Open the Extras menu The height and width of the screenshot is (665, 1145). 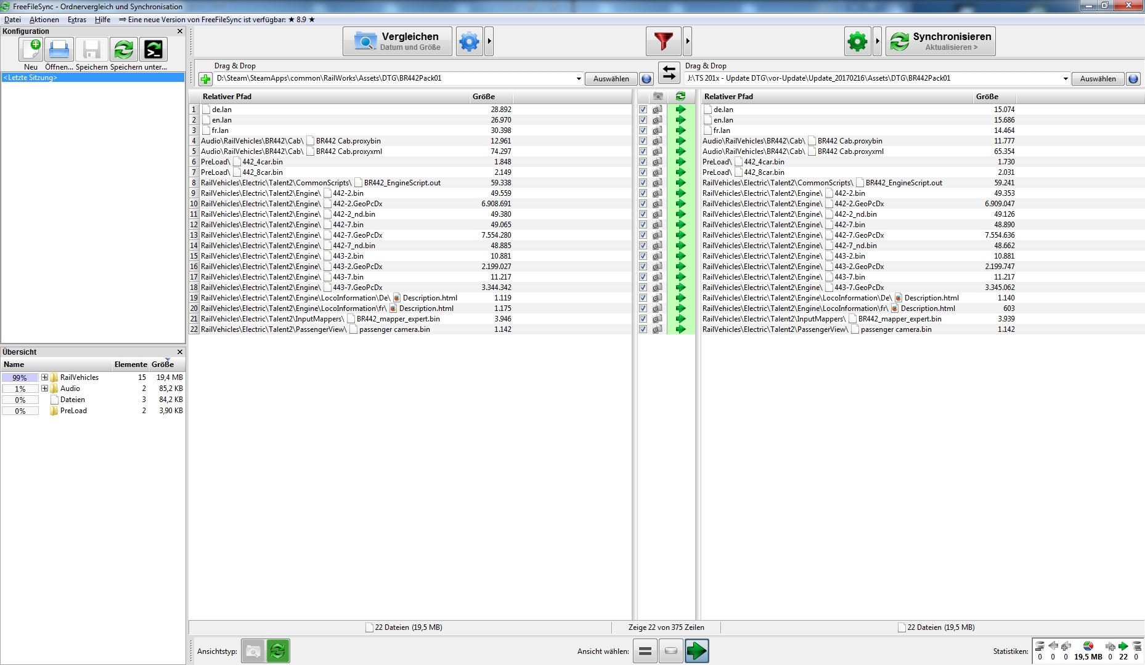77,20
